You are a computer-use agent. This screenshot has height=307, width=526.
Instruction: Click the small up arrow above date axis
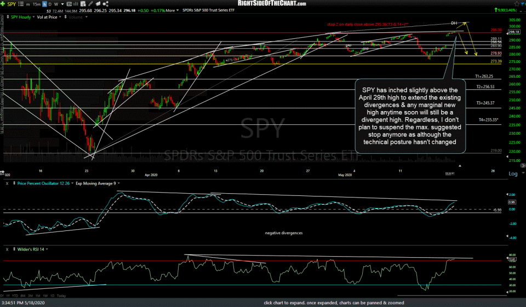click(x=460, y=166)
